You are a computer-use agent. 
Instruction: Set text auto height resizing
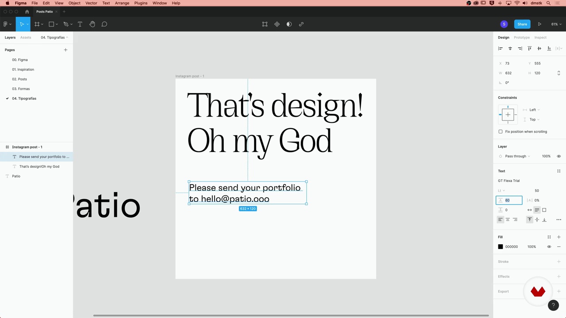coord(537,210)
